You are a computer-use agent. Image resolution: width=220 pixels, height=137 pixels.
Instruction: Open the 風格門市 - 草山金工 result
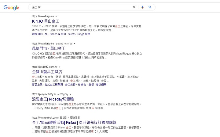point(49,48)
